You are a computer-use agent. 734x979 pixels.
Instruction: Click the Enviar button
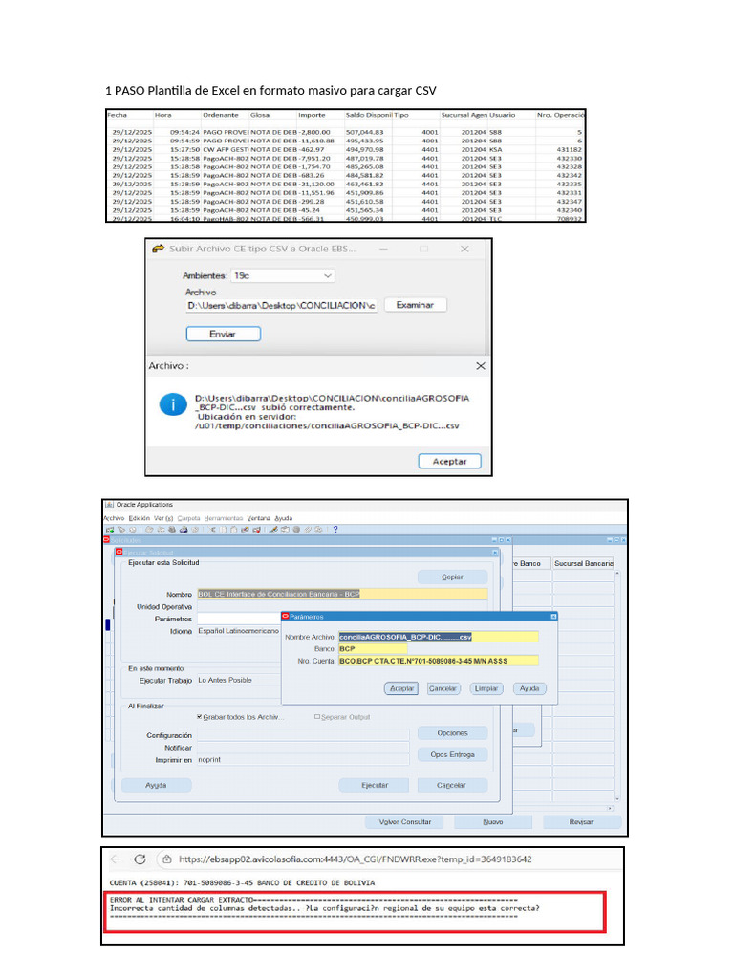223,334
